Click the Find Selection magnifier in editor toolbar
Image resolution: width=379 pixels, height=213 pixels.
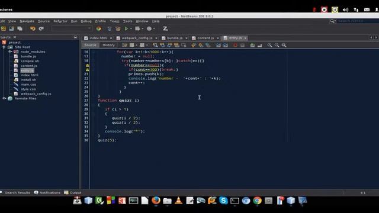click(155, 45)
